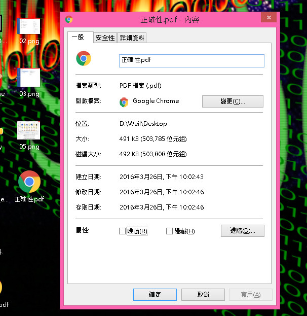The image size is (307, 316).
Task: Click the Google Chrome opens-with text
Action: (156, 101)
